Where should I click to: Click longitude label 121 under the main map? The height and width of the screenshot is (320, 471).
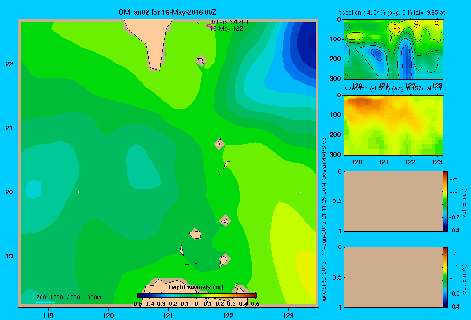(168, 315)
